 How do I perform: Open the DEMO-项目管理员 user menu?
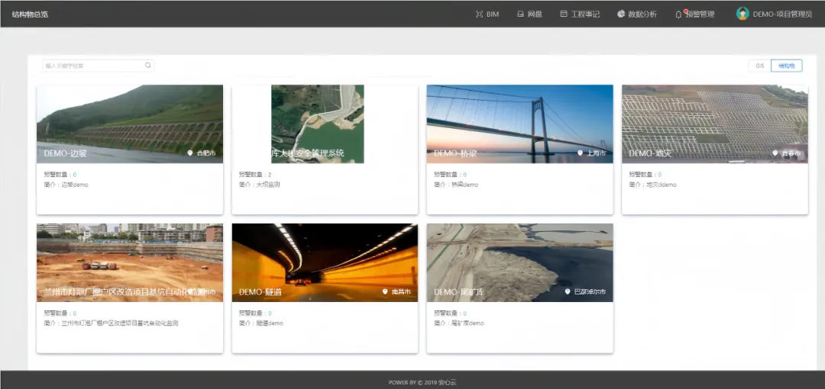pos(782,14)
